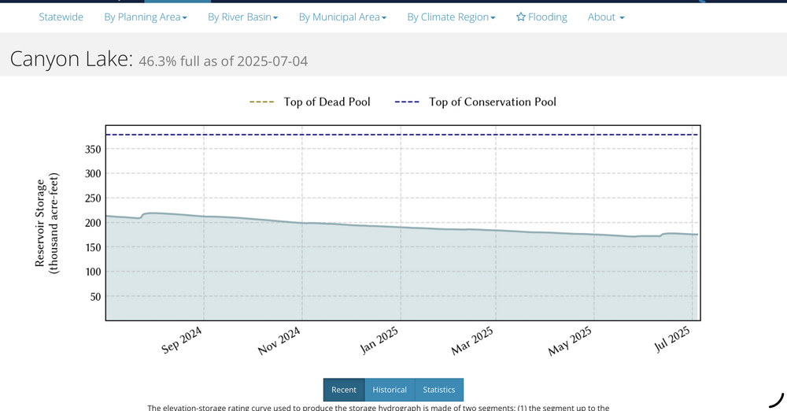The image size is (787, 411).
Task: Switch to the Statistics tab
Action: (439, 390)
